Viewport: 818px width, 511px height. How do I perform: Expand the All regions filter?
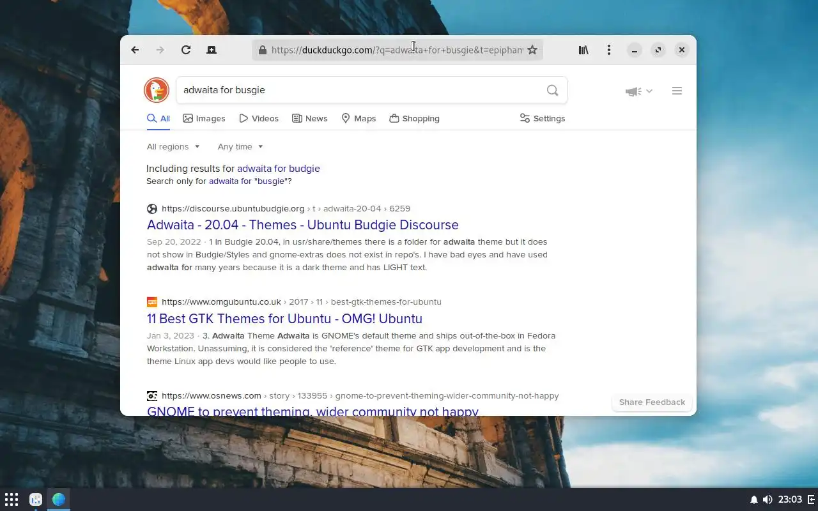point(173,146)
